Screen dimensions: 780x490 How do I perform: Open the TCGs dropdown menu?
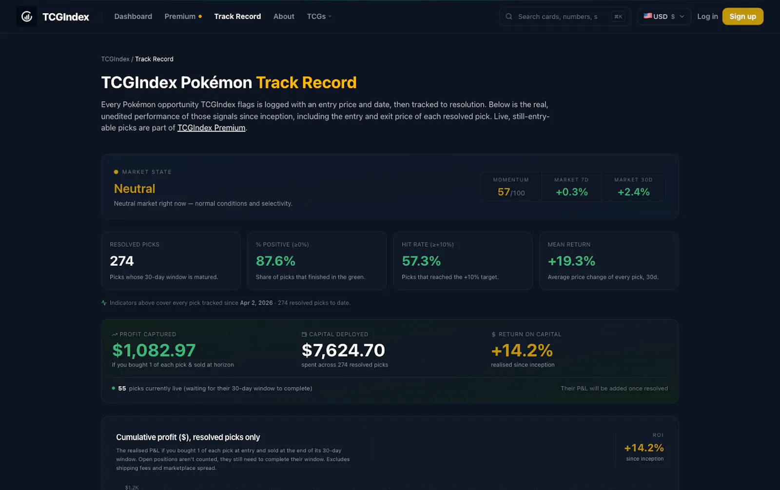[x=319, y=17]
